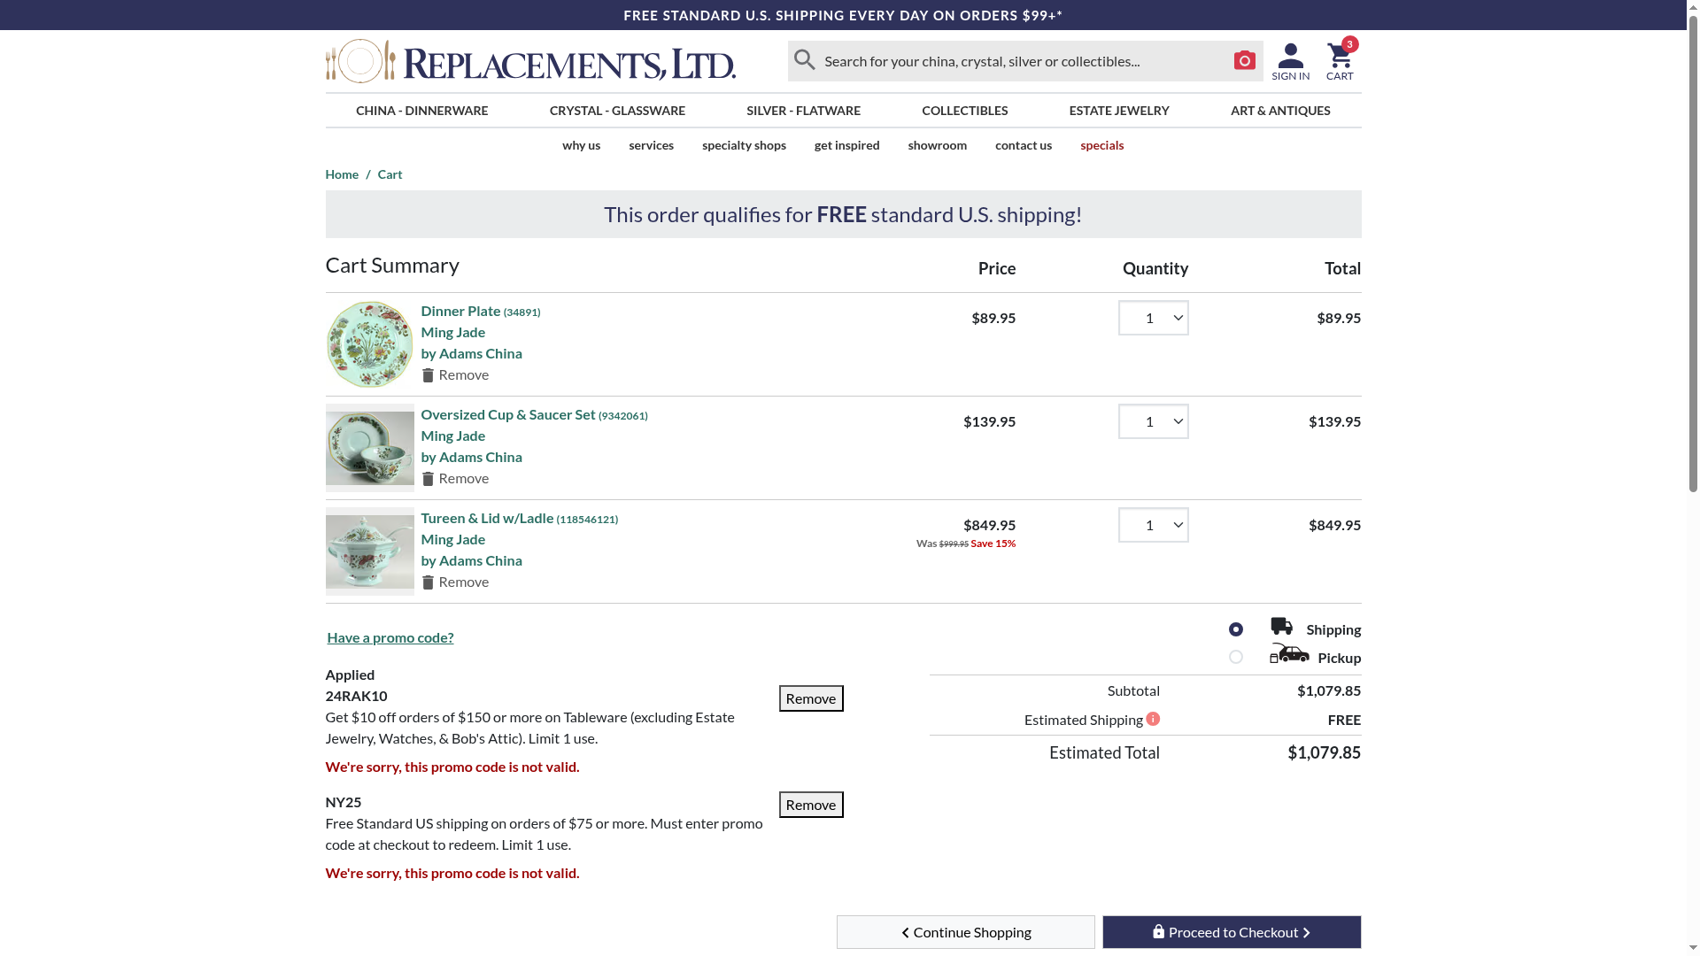Open the specialty shops menu item

click(744, 145)
